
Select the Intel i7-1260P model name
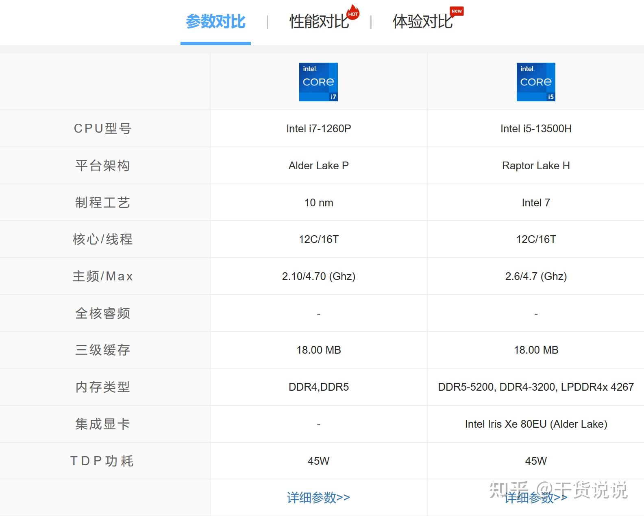319,129
